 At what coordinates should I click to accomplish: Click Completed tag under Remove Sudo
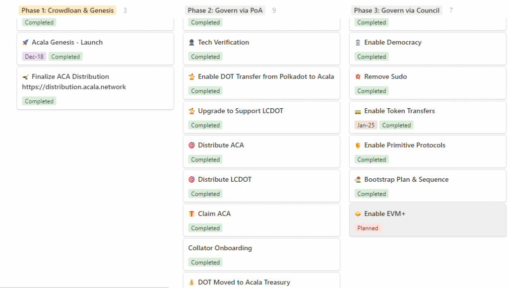point(372,91)
